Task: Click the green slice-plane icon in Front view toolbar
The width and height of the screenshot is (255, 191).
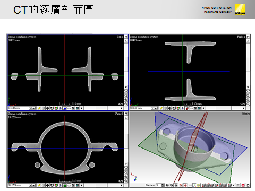Action: click(65, 185)
